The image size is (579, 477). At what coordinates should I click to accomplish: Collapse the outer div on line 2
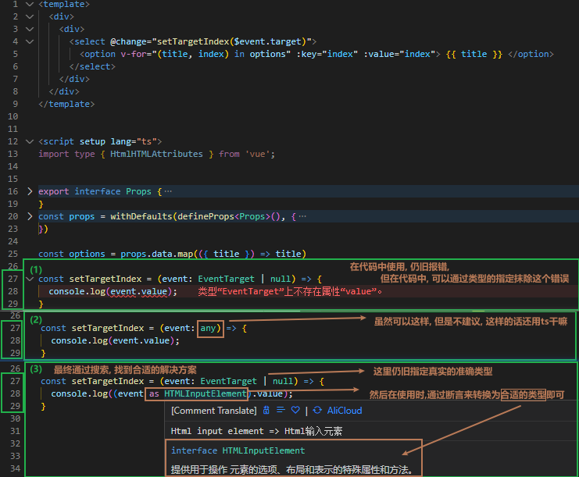[30, 16]
